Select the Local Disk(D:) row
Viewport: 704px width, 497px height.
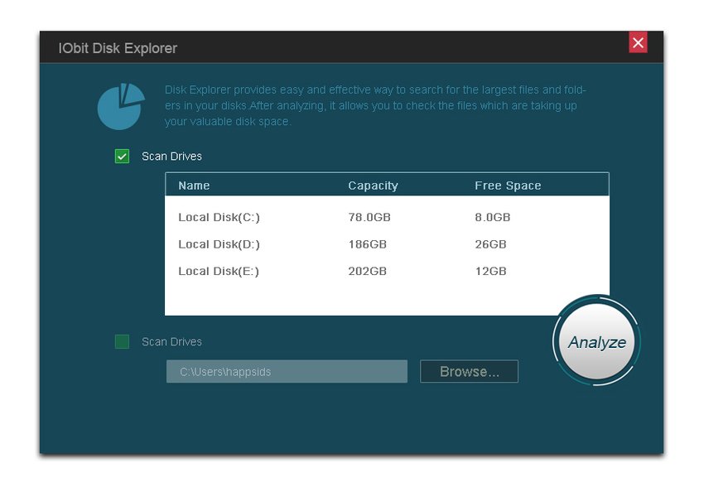[x=387, y=244]
